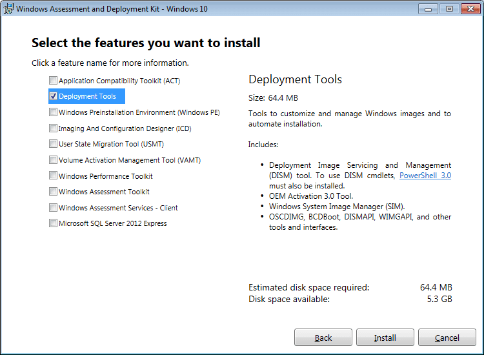
Task: Click Imaging And Configuration Designer (ICD) label
Action: 125,128
